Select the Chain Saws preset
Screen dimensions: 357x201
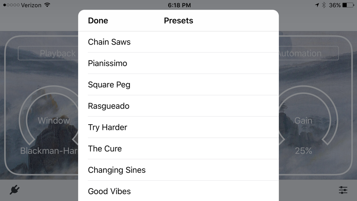click(x=178, y=42)
